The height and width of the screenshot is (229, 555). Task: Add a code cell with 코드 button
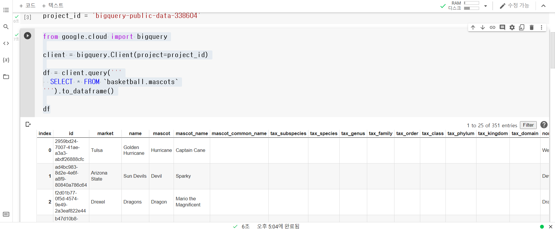[x=27, y=6]
